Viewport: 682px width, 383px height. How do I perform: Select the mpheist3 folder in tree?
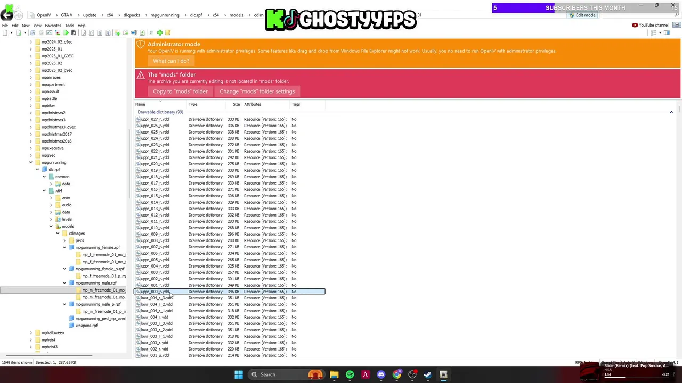pyautogui.click(x=50, y=347)
